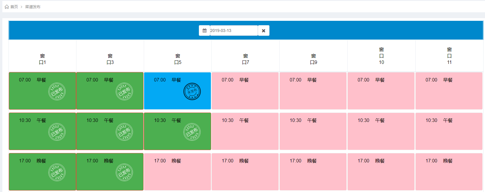Screen dimensions: 485x192
Task: Click the 已发布 stamp on 窗口1 breakfast
Action: pos(57,91)
